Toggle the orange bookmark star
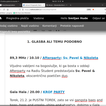This screenshot has width=106, height=106. (x=93, y=9)
